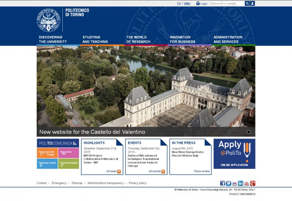Open the corporate image orange tile
The height and width of the screenshot is (201, 292).
47,153
